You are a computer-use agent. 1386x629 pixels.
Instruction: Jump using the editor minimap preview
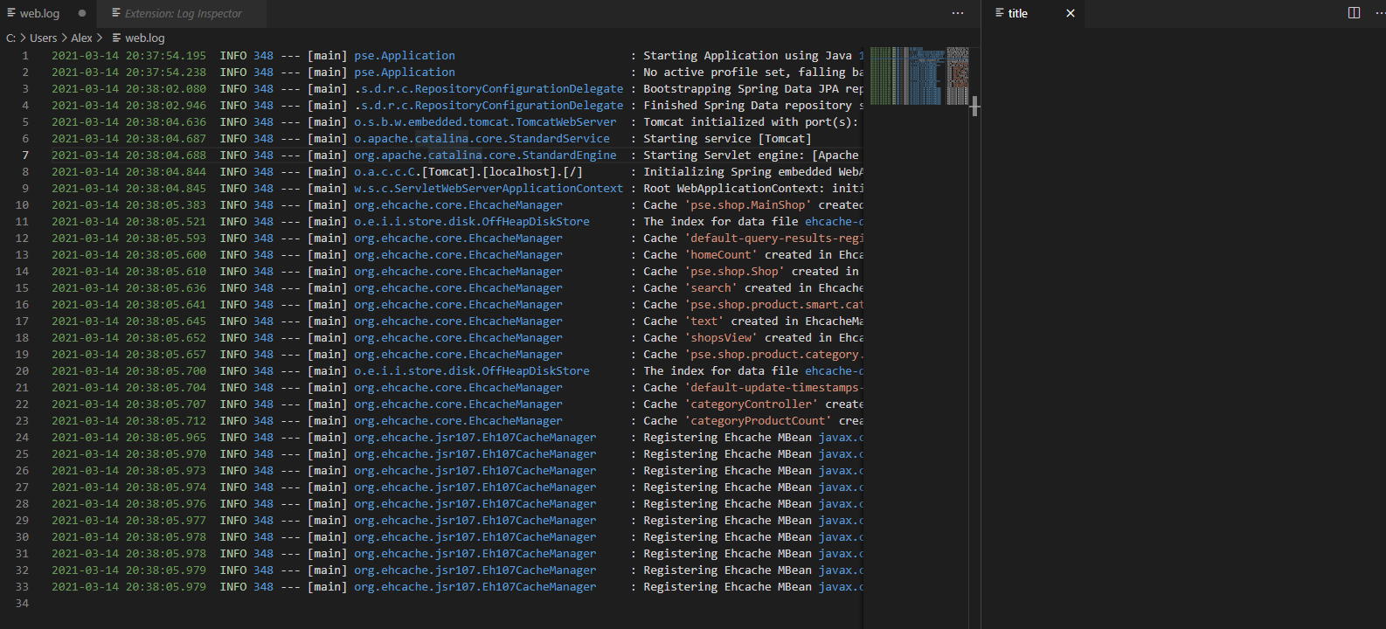[918, 76]
